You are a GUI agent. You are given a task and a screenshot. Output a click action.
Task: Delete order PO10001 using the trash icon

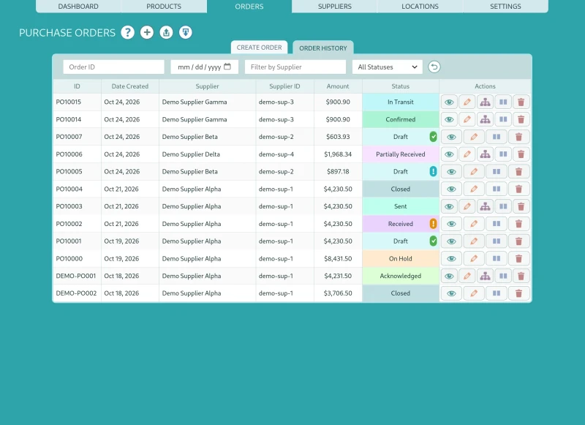click(x=518, y=241)
